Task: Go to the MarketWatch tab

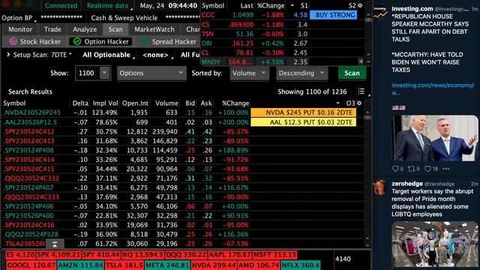Action: pos(154,29)
